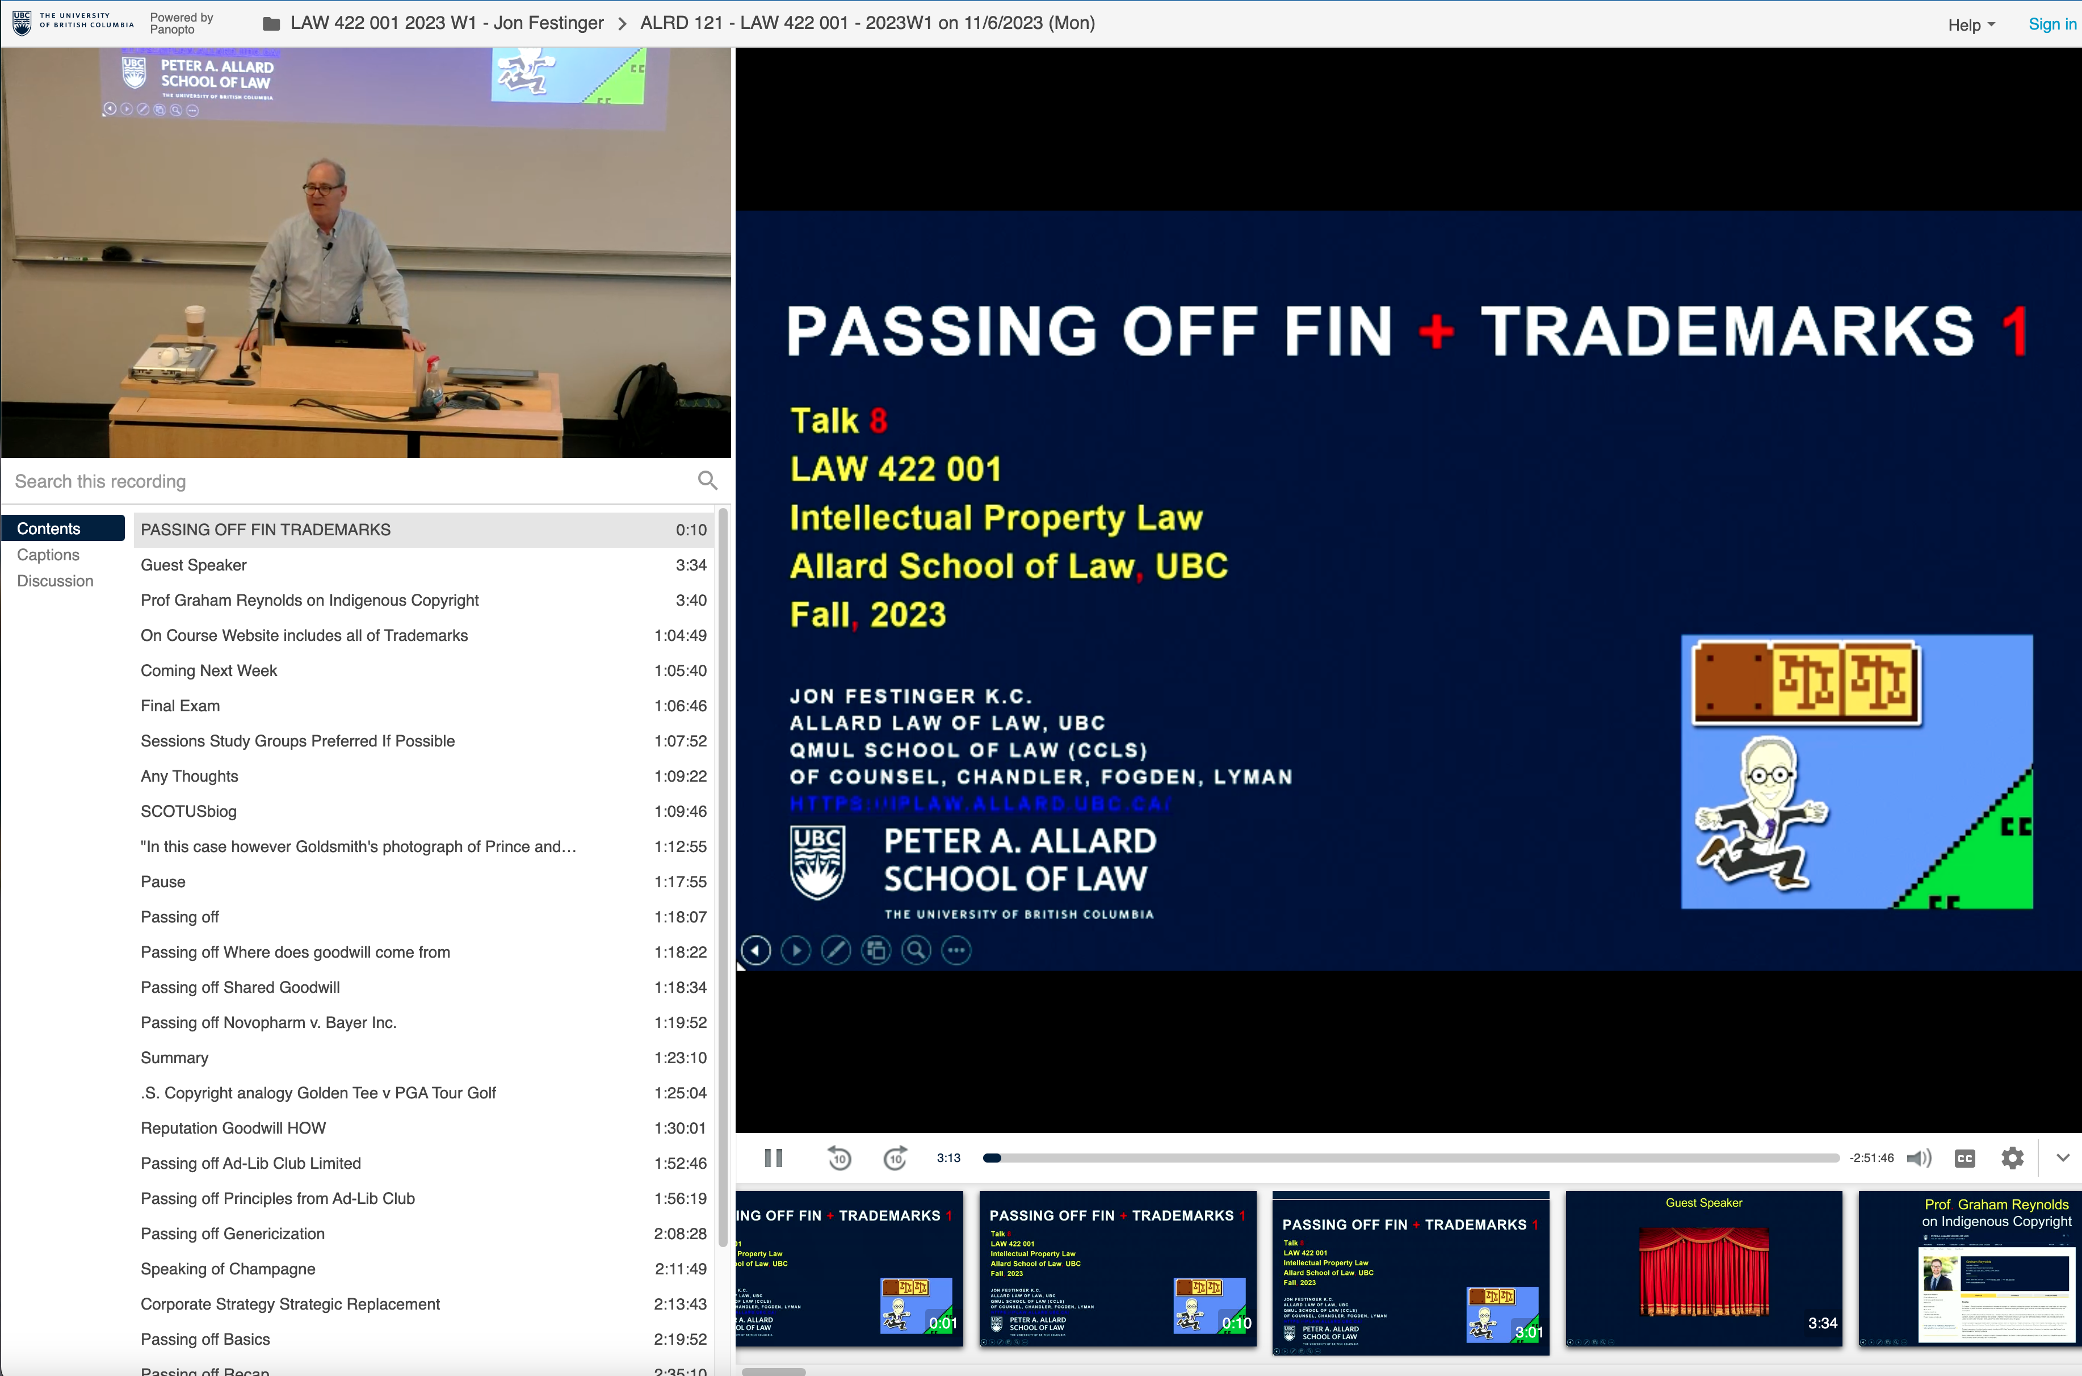Click the remaining time -2:51:46 display
Screen dimensions: 2082x1376
coord(1871,1159)
